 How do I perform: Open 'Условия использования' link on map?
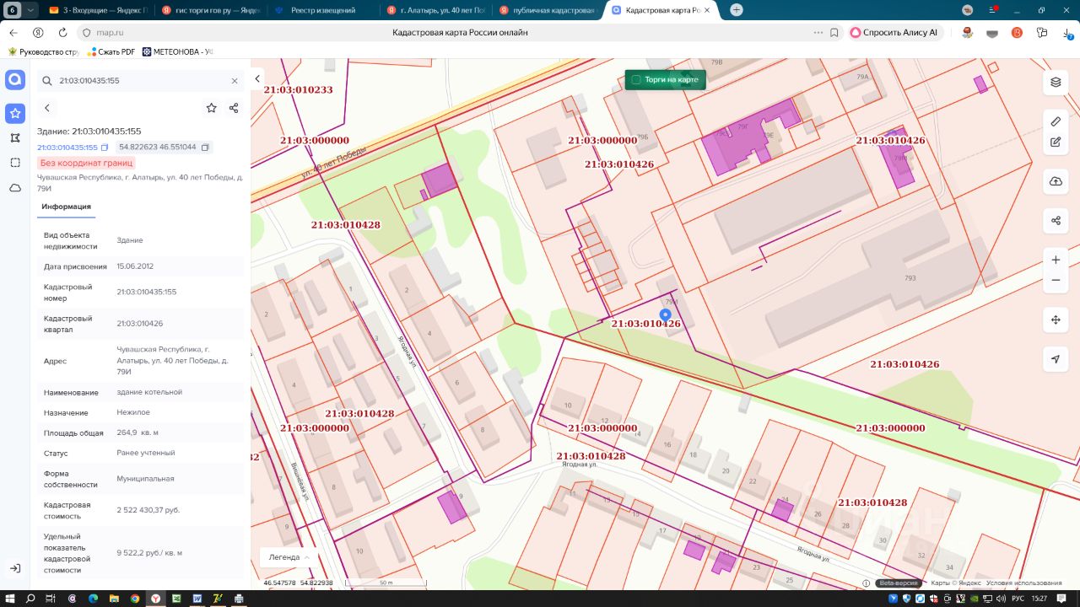(x=1024, y=583)
